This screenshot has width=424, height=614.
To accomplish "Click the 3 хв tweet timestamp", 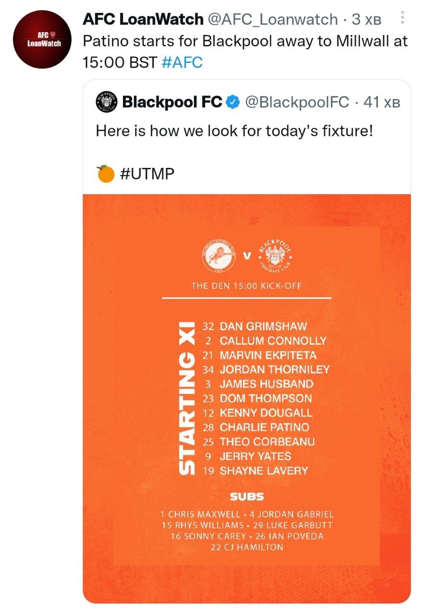I will point(366,20).
